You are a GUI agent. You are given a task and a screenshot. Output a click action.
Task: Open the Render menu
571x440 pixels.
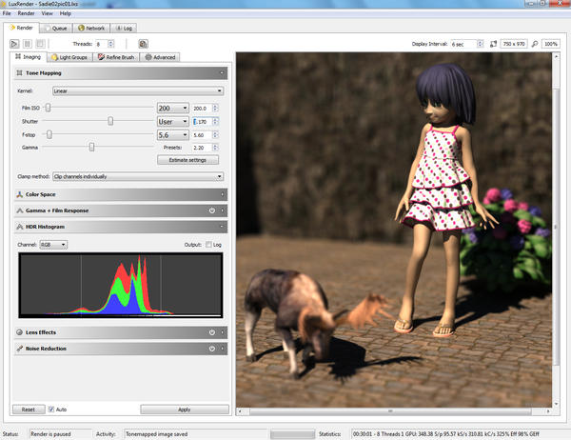(27, 13)
